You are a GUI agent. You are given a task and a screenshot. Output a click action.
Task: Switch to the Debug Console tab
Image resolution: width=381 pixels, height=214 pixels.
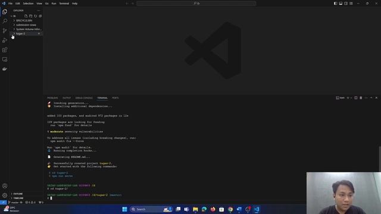[84, 97]
